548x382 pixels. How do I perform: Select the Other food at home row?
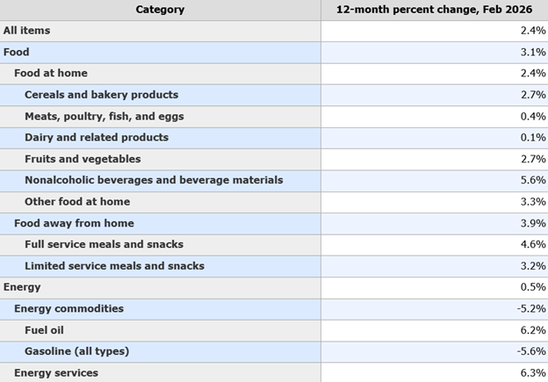pyautogui.click(x=274, y=202)
